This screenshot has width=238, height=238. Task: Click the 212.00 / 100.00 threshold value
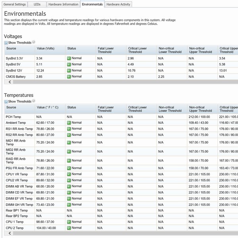click(199, 117)
